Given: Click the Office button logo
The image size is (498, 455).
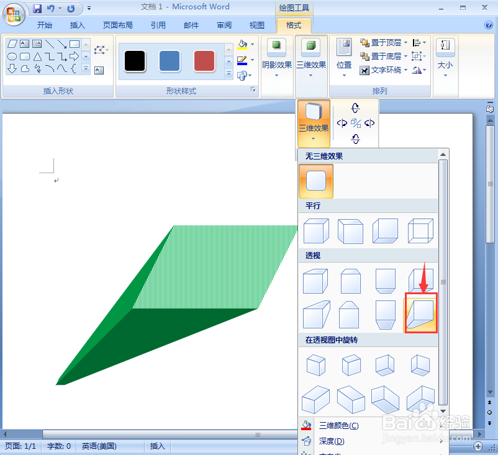Looking at the screenshot, I should coord(14,14).
